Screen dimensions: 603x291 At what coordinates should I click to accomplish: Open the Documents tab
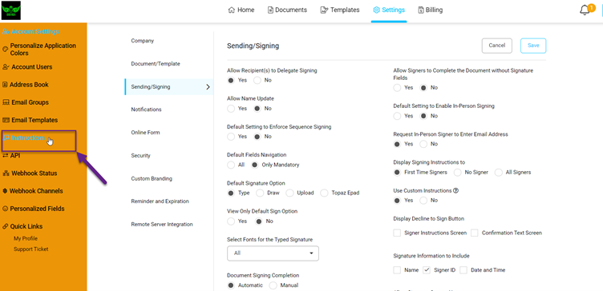[287, 10]
